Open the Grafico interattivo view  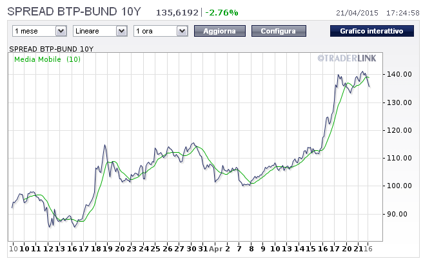pos(372,31)
